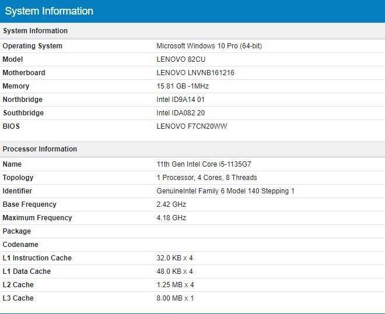Click the 'L3 Cache' label
The image size is (385, 314).
click(x=18, y=298)
